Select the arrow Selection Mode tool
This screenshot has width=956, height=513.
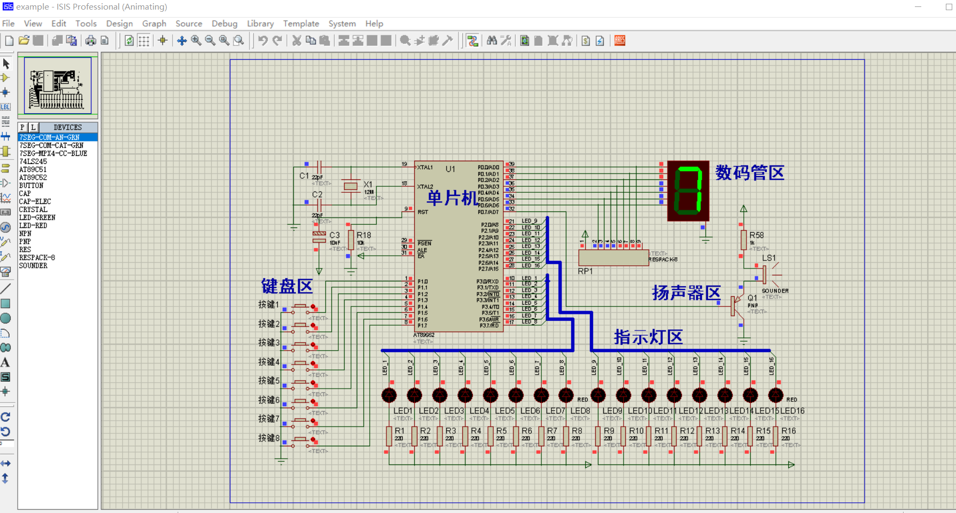point(6,64)
